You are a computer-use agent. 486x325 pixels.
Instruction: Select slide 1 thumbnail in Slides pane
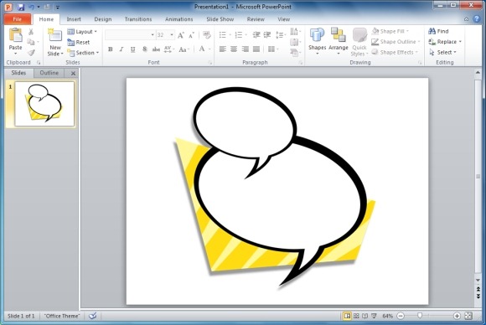coord(44,104)
